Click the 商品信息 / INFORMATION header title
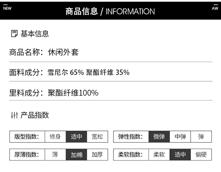Viewport: 221px width, 172px height. pos(110,12)
